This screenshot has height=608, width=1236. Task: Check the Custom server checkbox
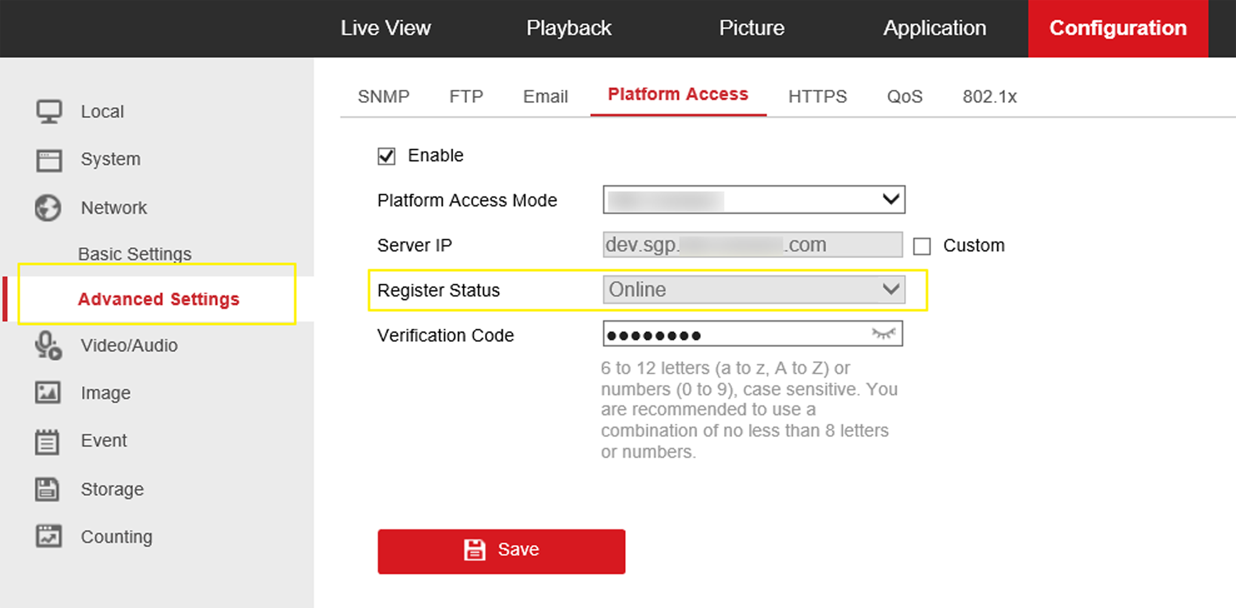tap(921, 246)
